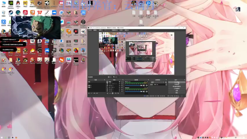The image size is (247, 139).
Task: Move selected source up in Sources dock
Action: 115,93
